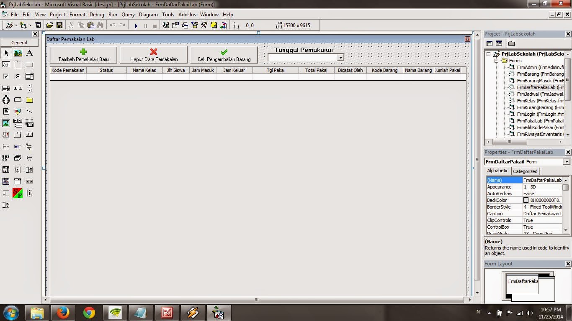This screenshot has height=321, width=572.
Task: Open the Object Browser toolbar icon
Action: click(x=195, y=25)
